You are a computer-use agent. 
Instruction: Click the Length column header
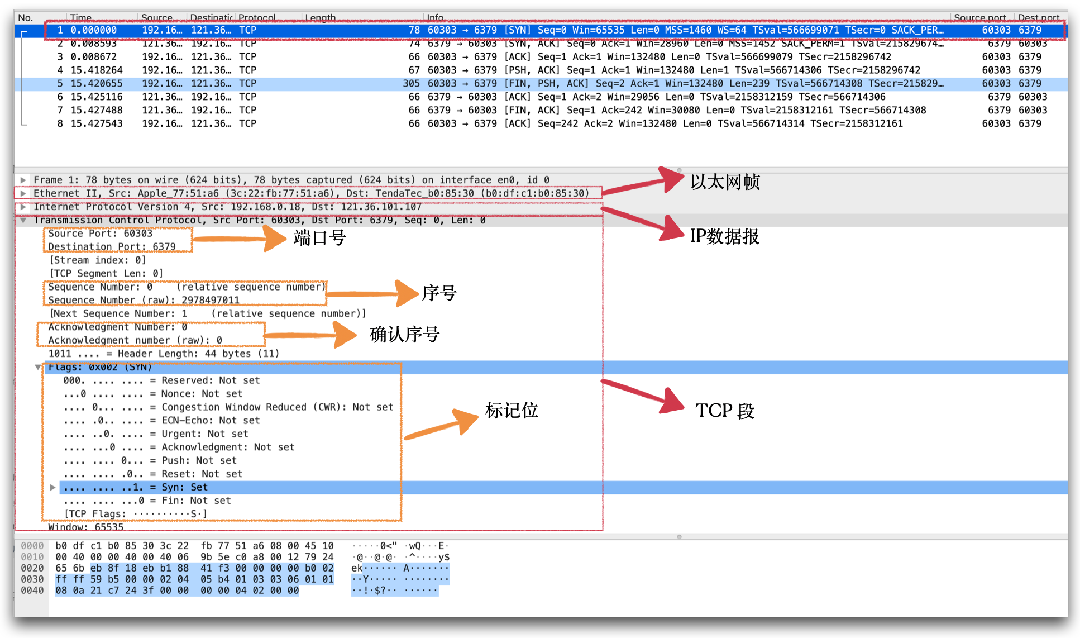[321, 18]
